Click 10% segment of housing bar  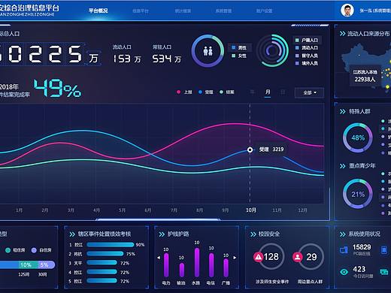[x=29, y=264]
